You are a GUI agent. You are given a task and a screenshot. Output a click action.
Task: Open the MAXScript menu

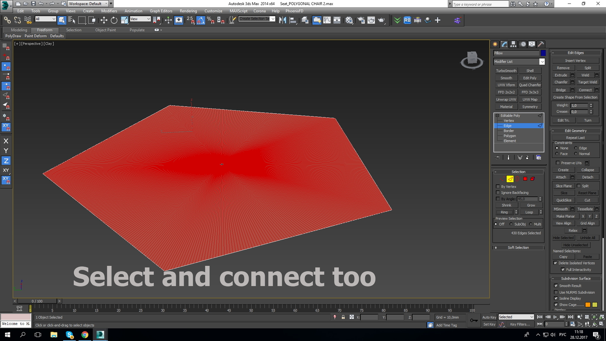pyautogui.click(x=239, y=11)
